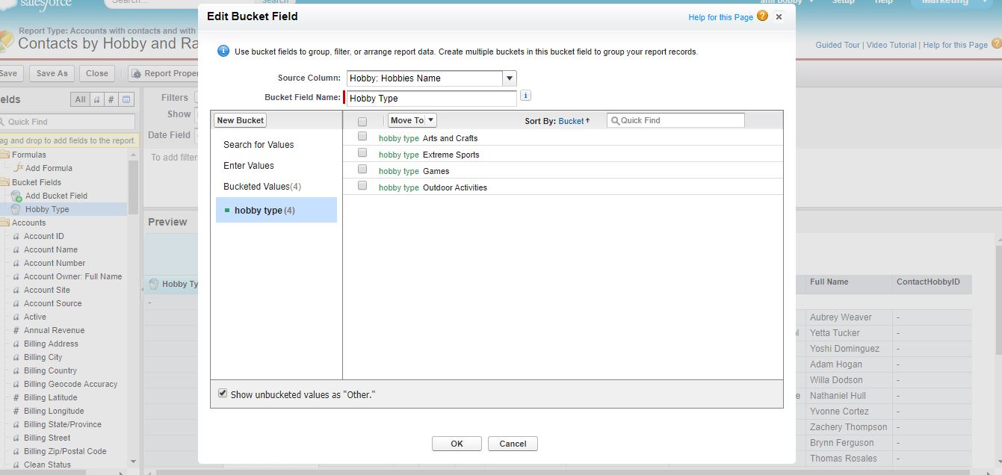
Task: Click the Report Properties gear icon
Action: [137, 73]
